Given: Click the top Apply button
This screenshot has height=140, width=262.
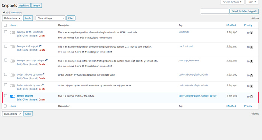Looking at the screenshot, I should point(28,18).
